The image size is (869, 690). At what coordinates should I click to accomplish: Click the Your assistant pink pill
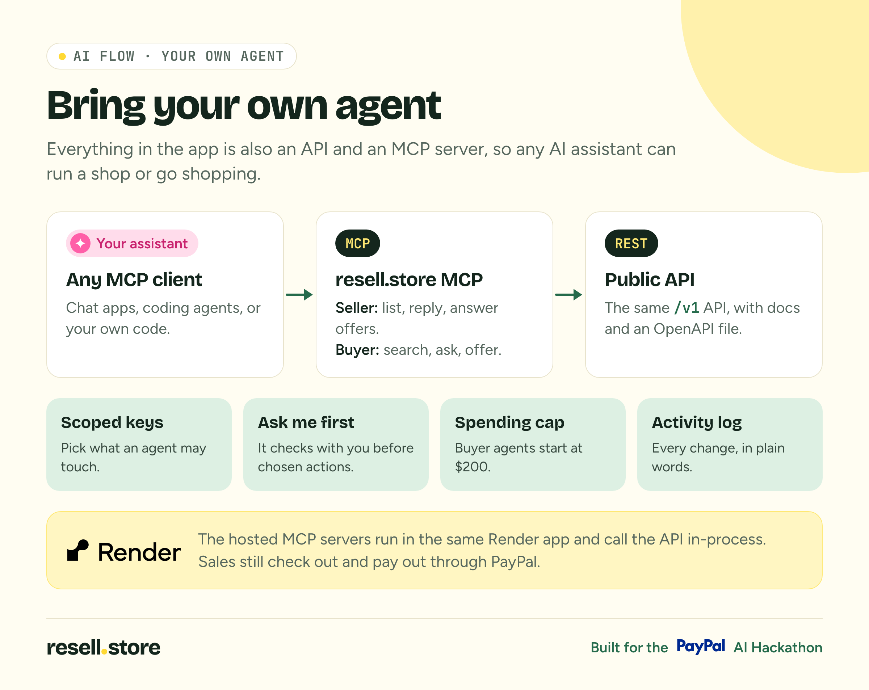click(x=132, y=243)
